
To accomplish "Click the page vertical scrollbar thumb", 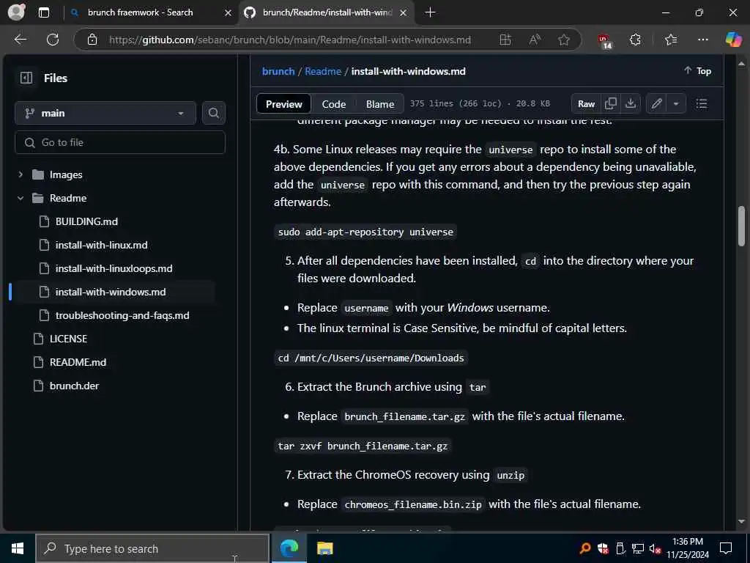I will coord(741,226).
